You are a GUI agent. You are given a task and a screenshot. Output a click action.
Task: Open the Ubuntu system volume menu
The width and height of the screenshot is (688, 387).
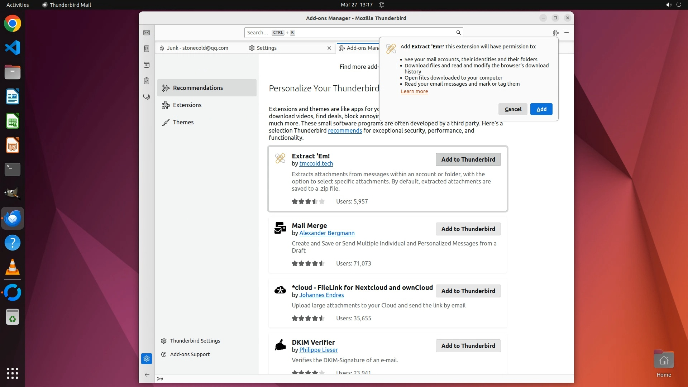668,5
